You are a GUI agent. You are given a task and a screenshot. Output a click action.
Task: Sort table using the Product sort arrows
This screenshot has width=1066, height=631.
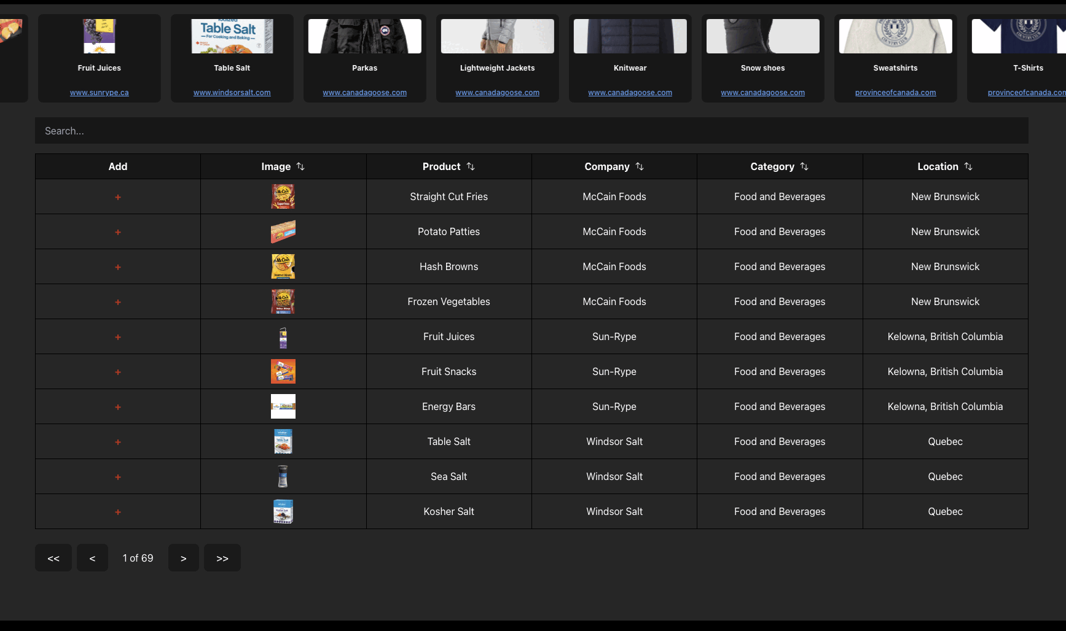[x=471, y=166]
